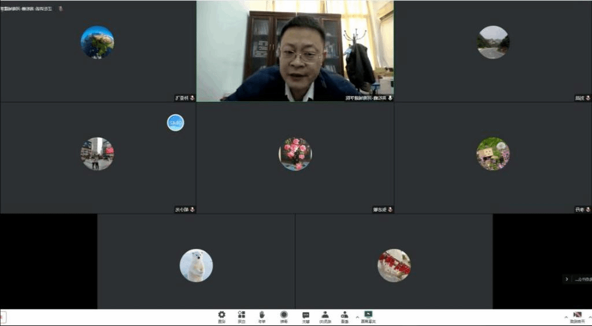
Task: Select the road scenery avatar tile
Action: click(493, 42)
